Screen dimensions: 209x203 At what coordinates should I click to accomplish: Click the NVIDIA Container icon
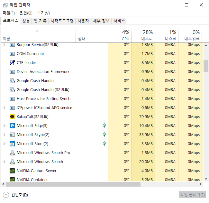[x=12, y=180]
